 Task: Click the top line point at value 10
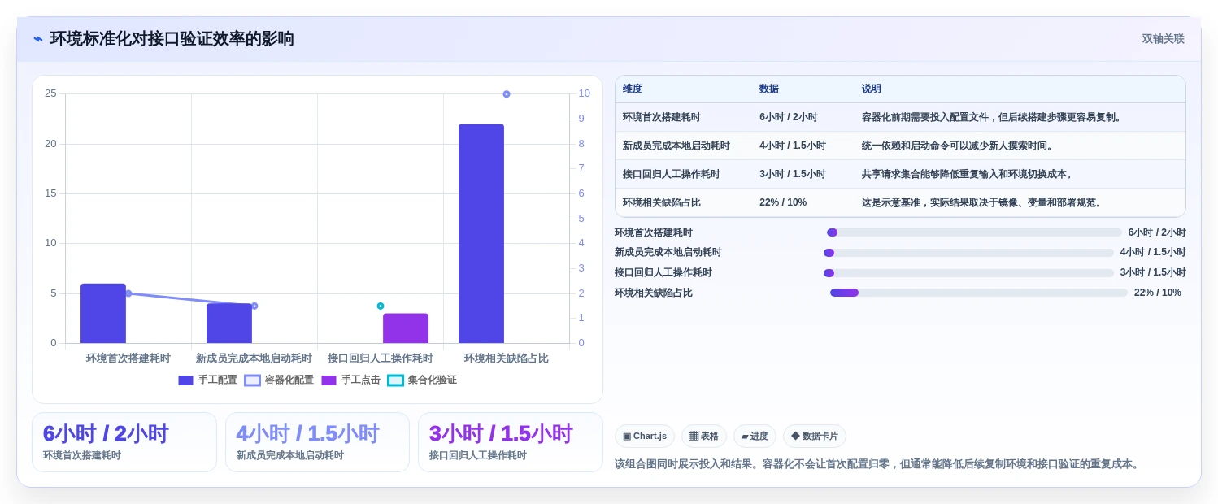pyautogui.click(x=507, y=94)
